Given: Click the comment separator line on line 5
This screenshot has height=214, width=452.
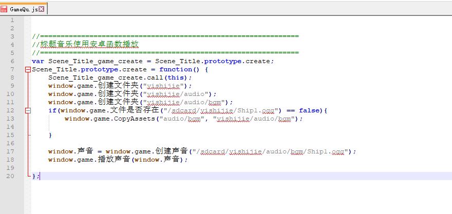Looking at the screenshot, I should pos(165,53).
